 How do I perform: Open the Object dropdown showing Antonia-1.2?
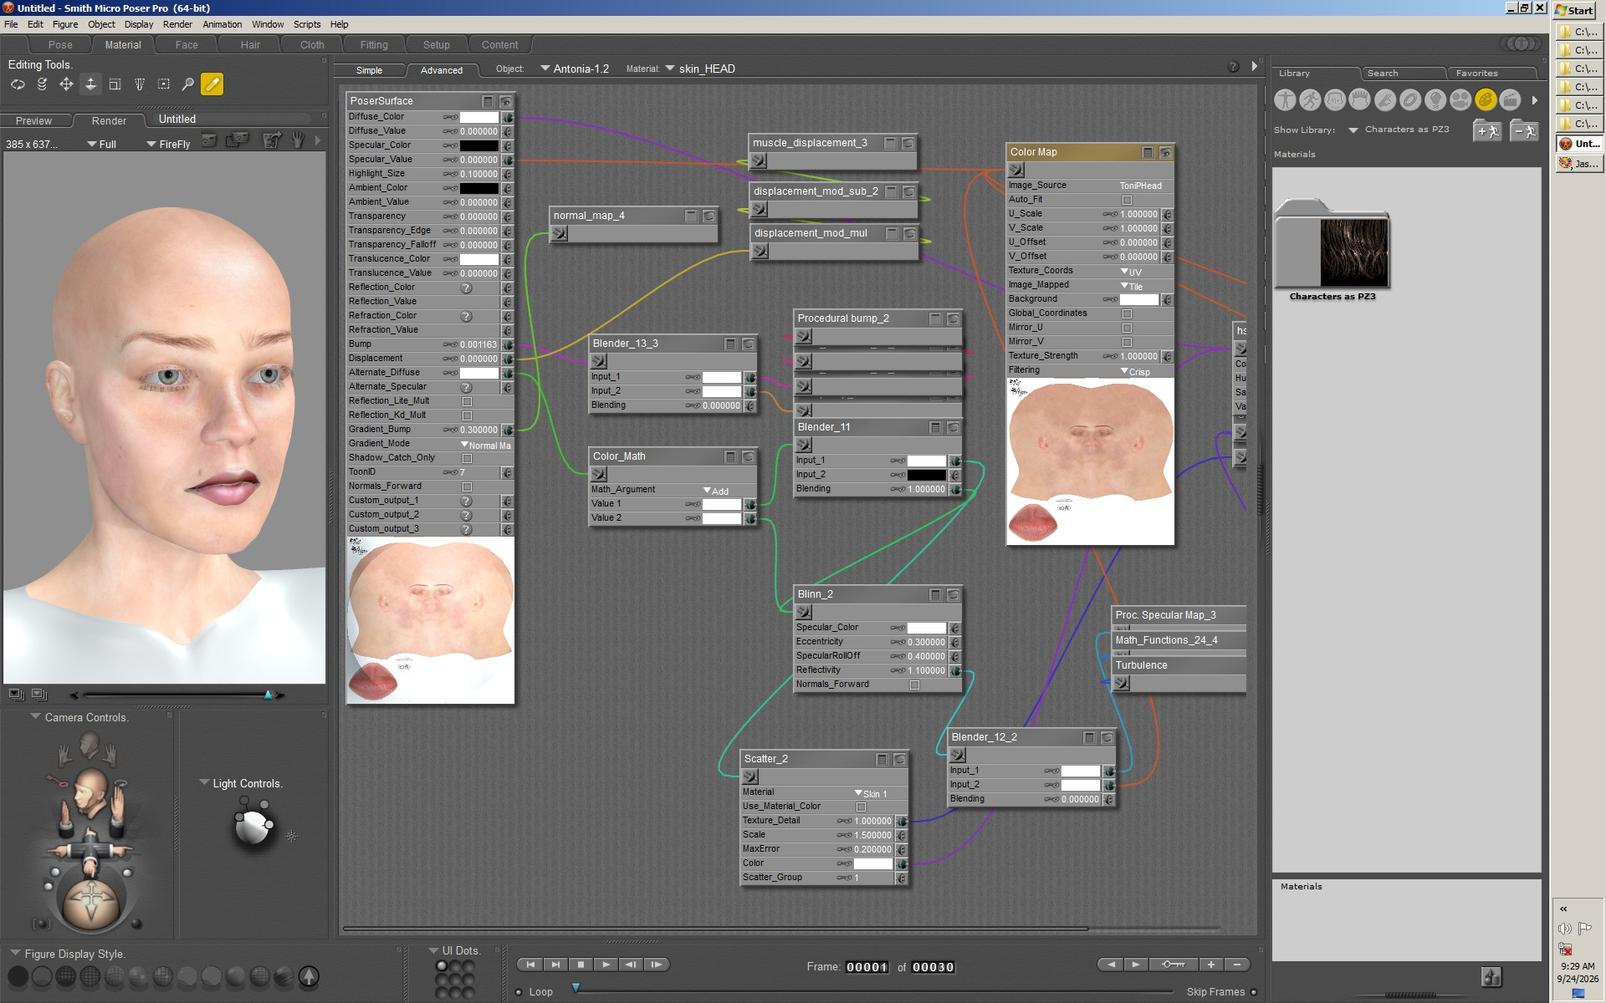[575, 69]
